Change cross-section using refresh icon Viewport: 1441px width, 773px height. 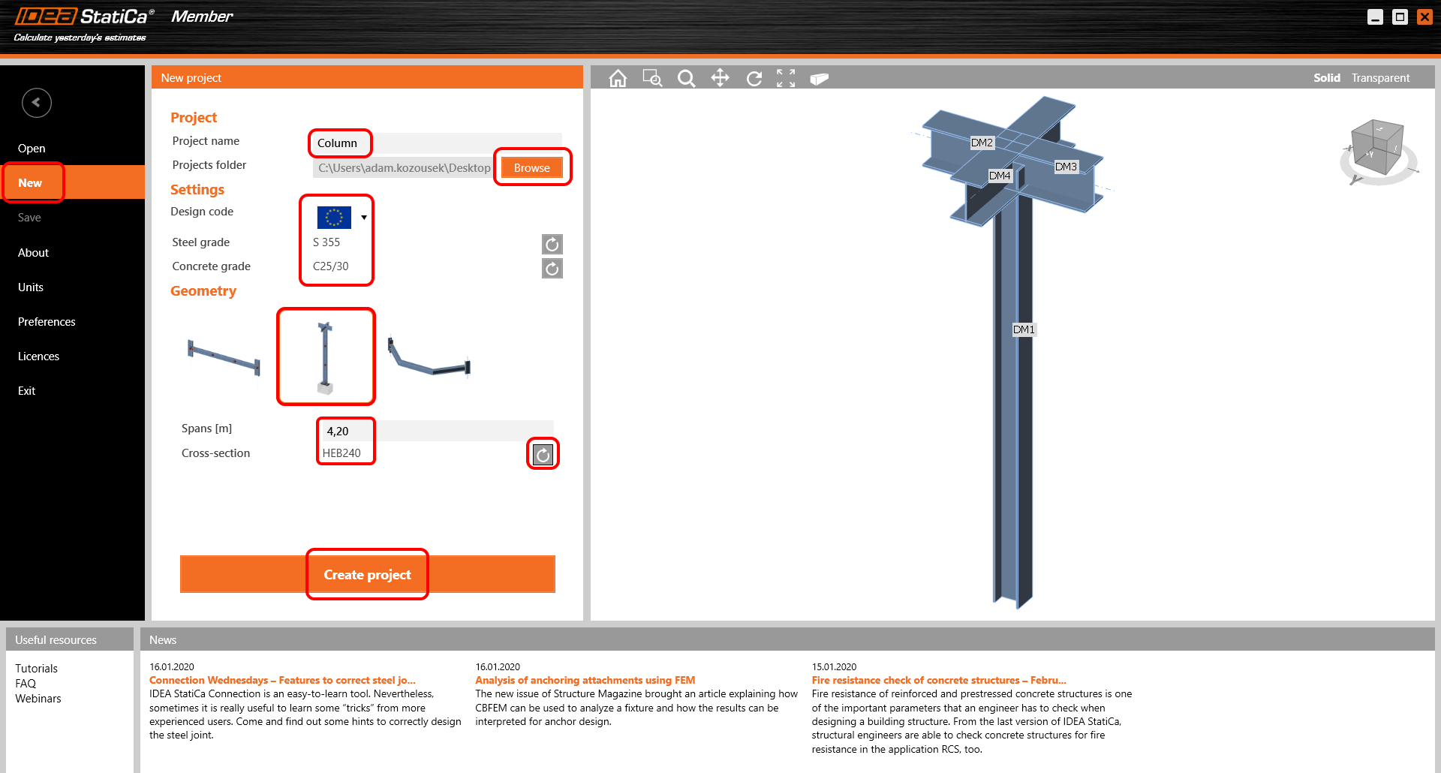coord(543,454)
